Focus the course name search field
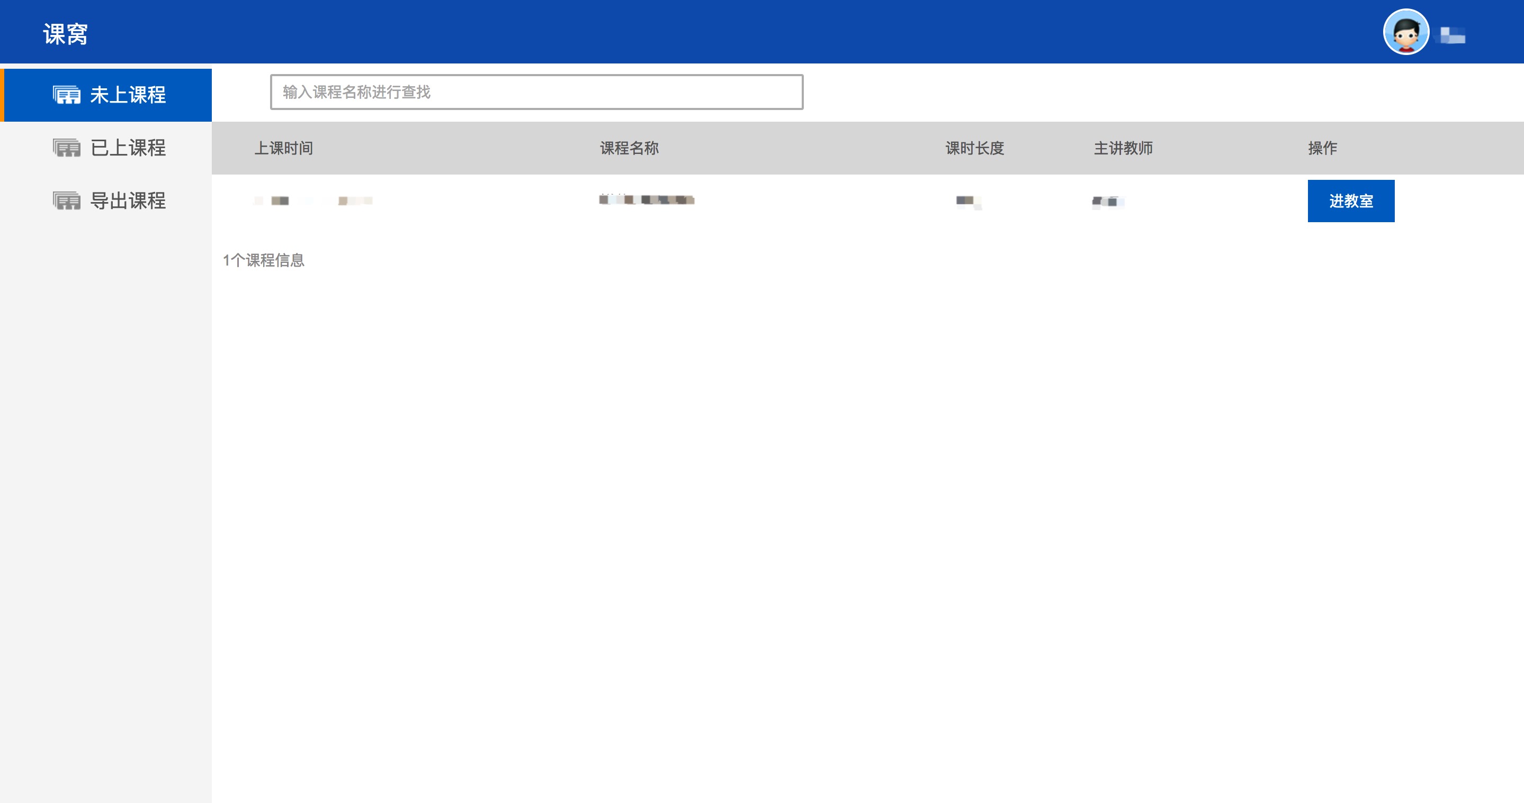This screenshot has height=803, width=1524. [536, 92]
